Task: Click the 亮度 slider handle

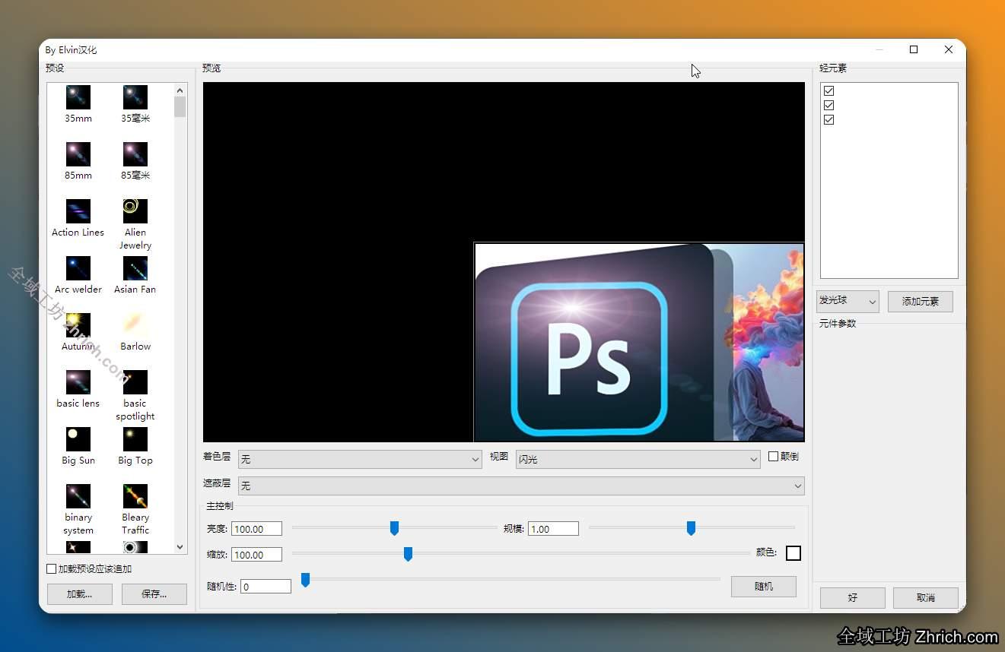Action: point(394,528)
